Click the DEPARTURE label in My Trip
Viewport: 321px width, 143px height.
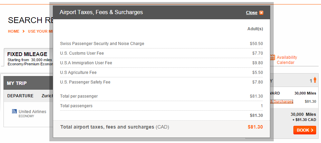[x=20, y=96]
